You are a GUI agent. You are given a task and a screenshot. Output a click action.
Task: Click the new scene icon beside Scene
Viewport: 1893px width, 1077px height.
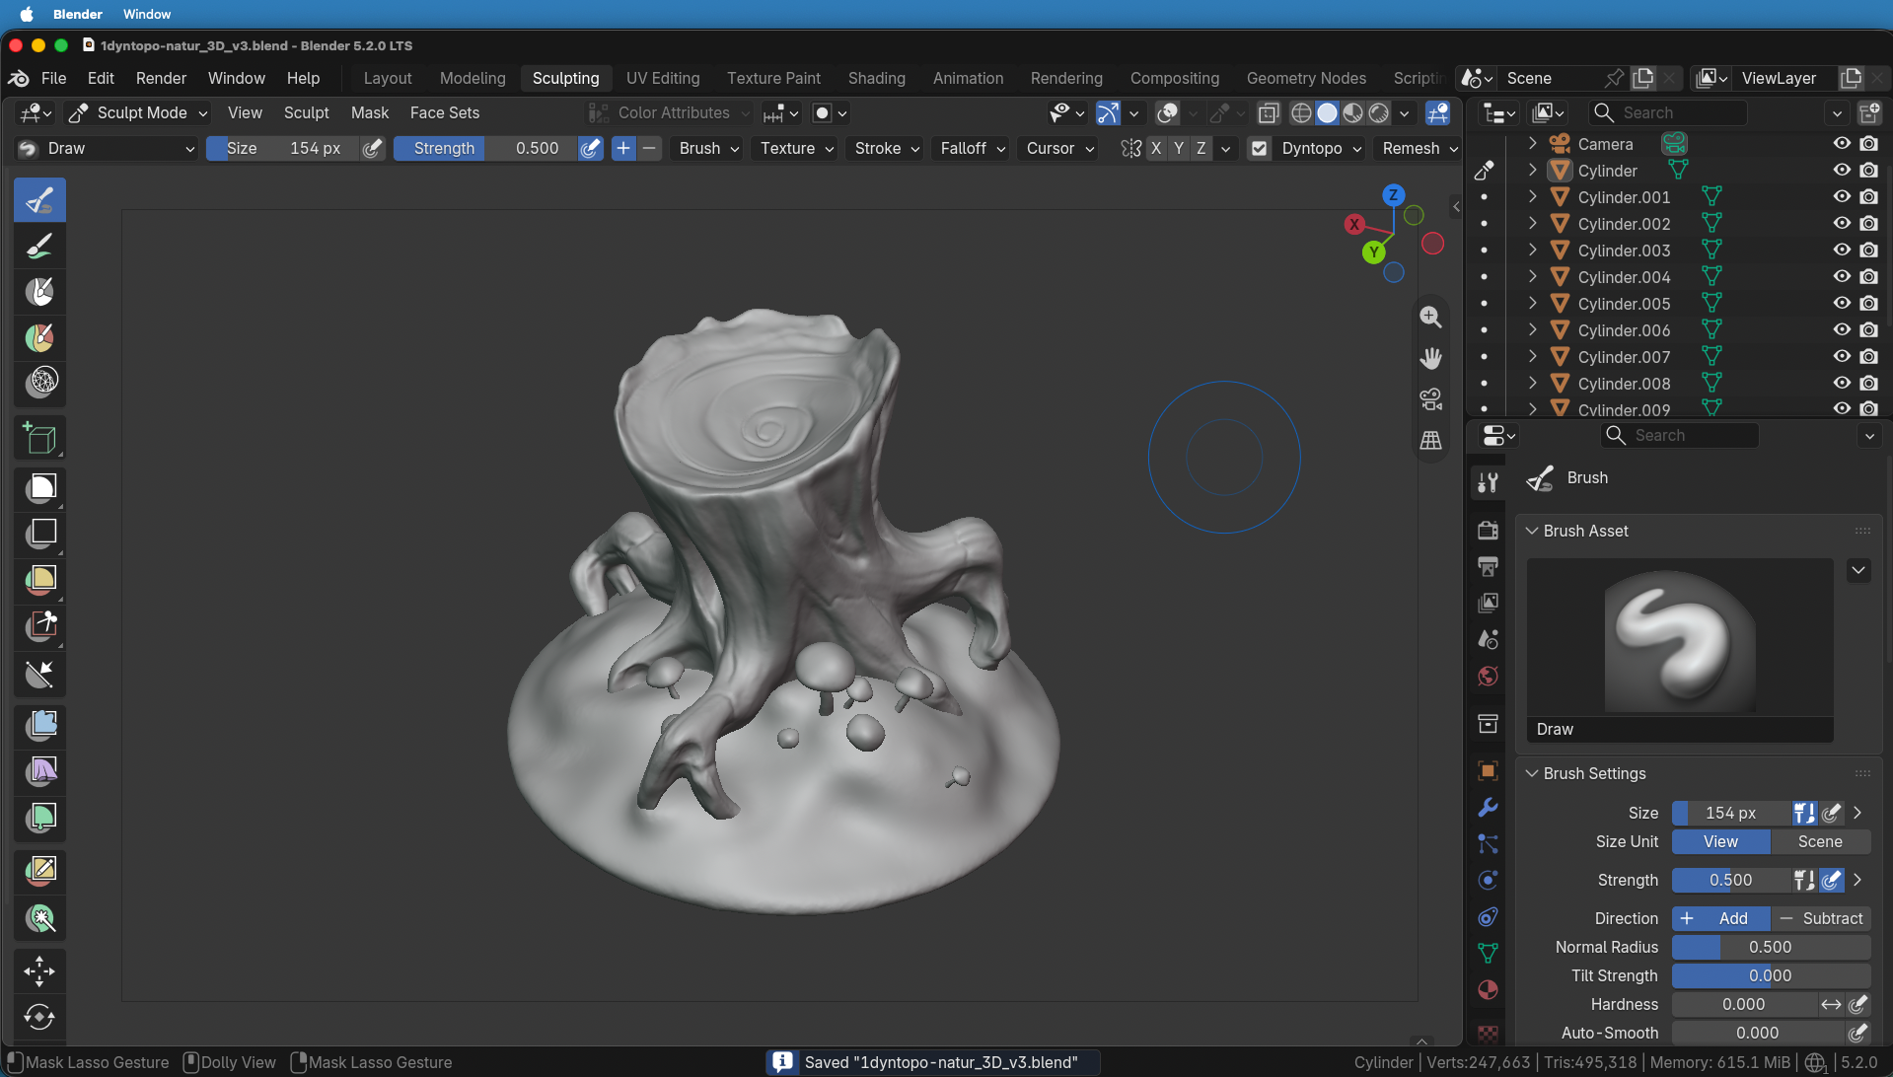pyautogui.click(x=1643, y=78)
